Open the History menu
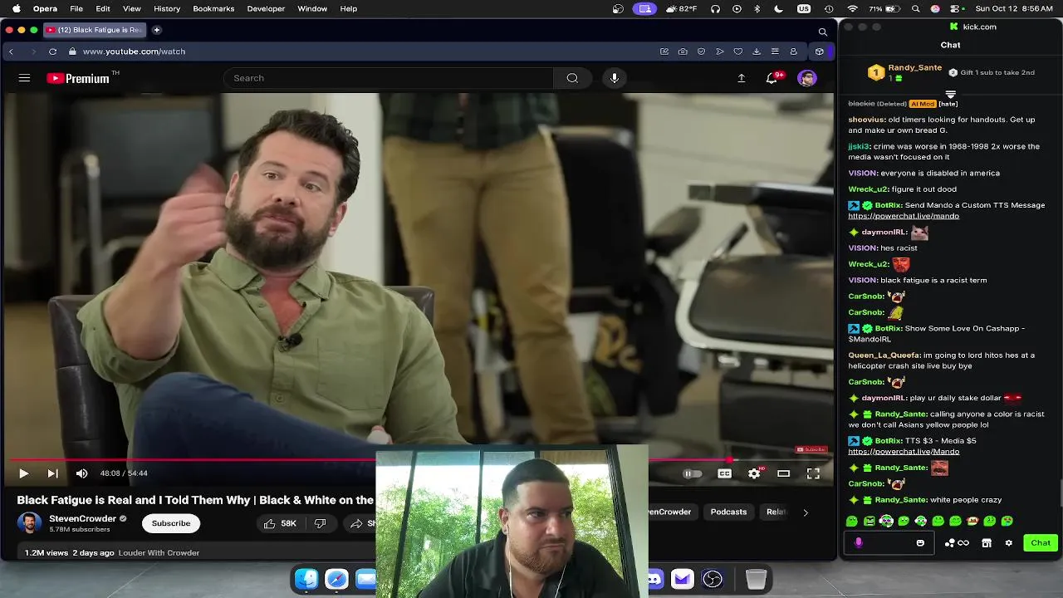Image resolution: width=1063 pixels, height=598 pixels. (167, 8)
